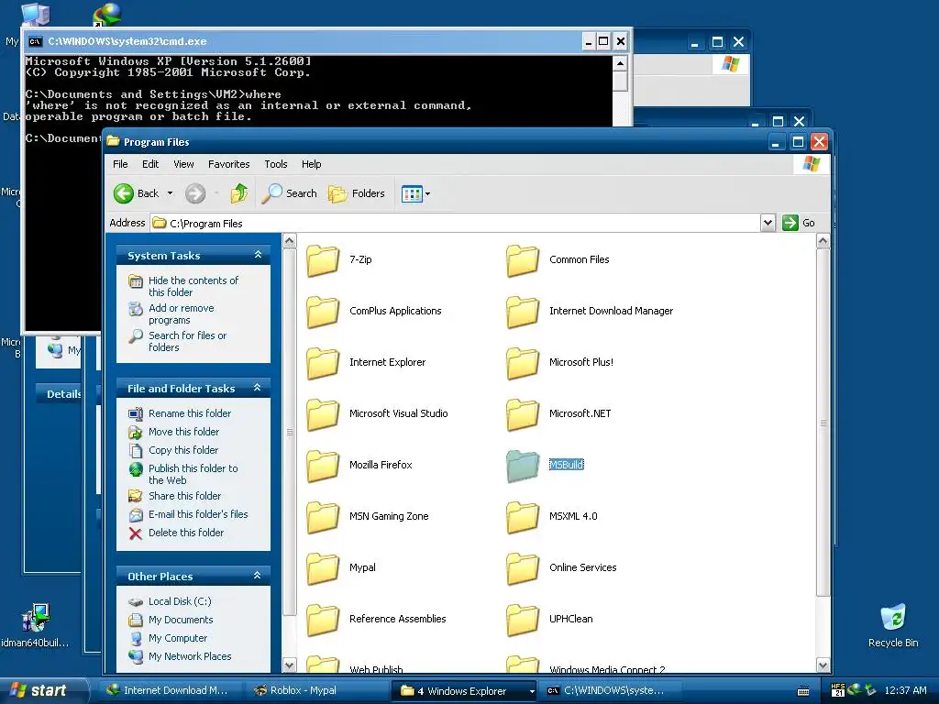
Task: Switch to Internet Download Manager taskbar button
Action: [x=170, y=690]
